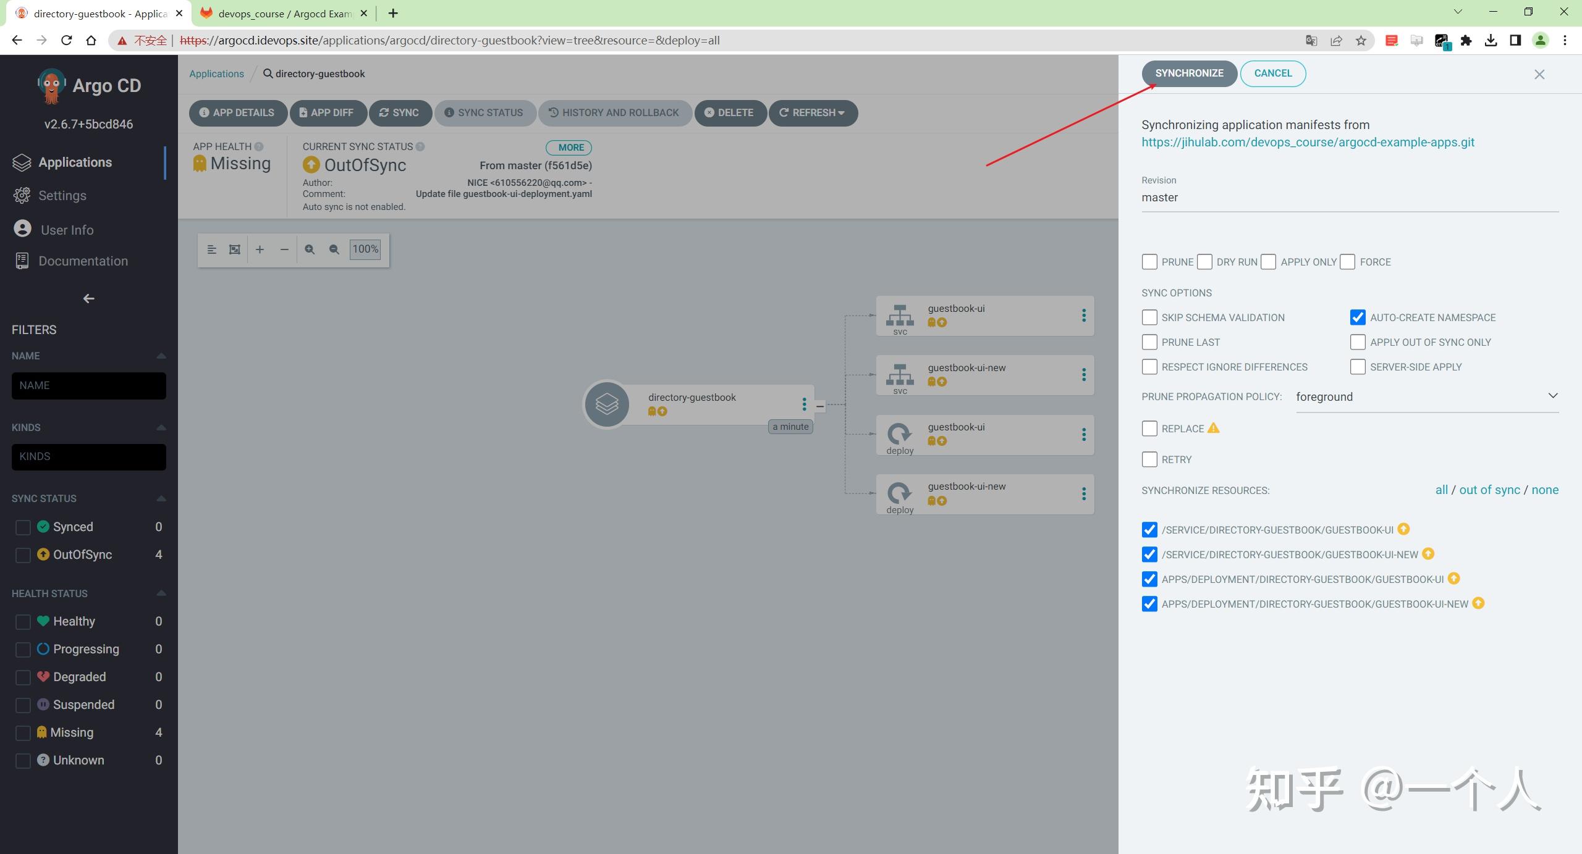Edit the Revision field
1582x854 pixels.
click(1350, 198)
